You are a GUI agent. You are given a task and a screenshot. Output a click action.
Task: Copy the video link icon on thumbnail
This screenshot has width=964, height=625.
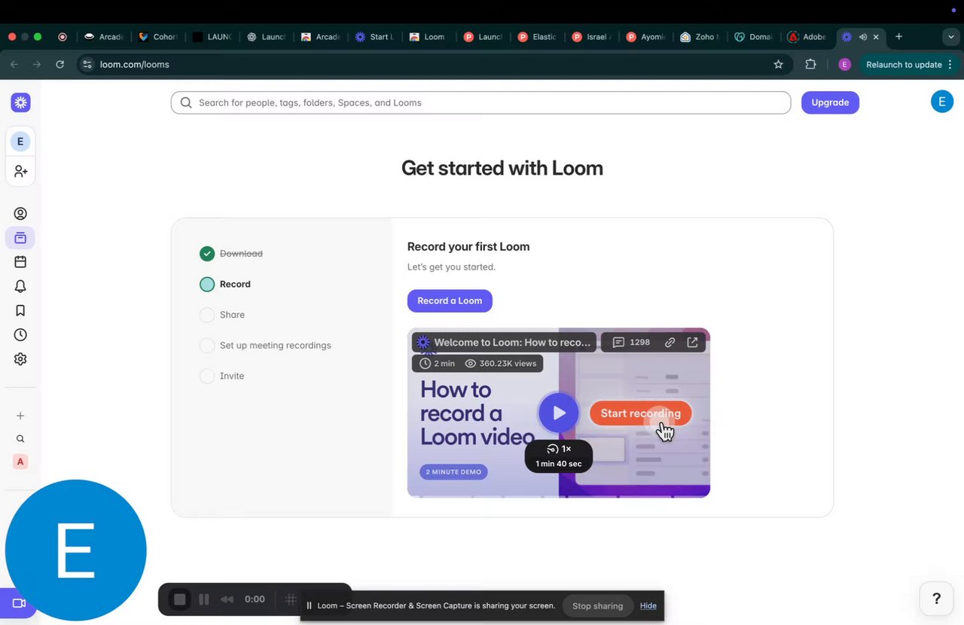click(670, 343)
